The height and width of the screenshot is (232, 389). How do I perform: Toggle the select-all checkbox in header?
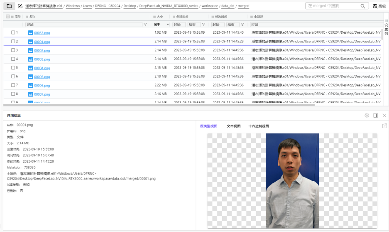click(x=8, y=16)
